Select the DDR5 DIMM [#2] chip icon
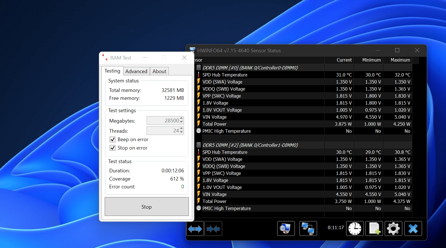This screenshot has height=248, width=446. coord(199,145)
